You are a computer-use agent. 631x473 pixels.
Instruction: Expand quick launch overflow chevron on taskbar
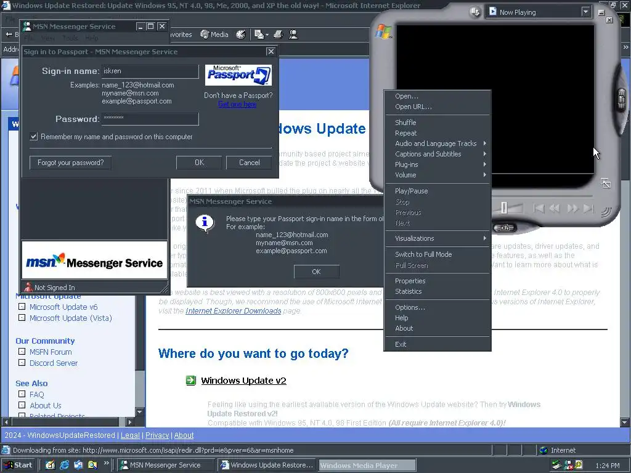click(106, 463)
